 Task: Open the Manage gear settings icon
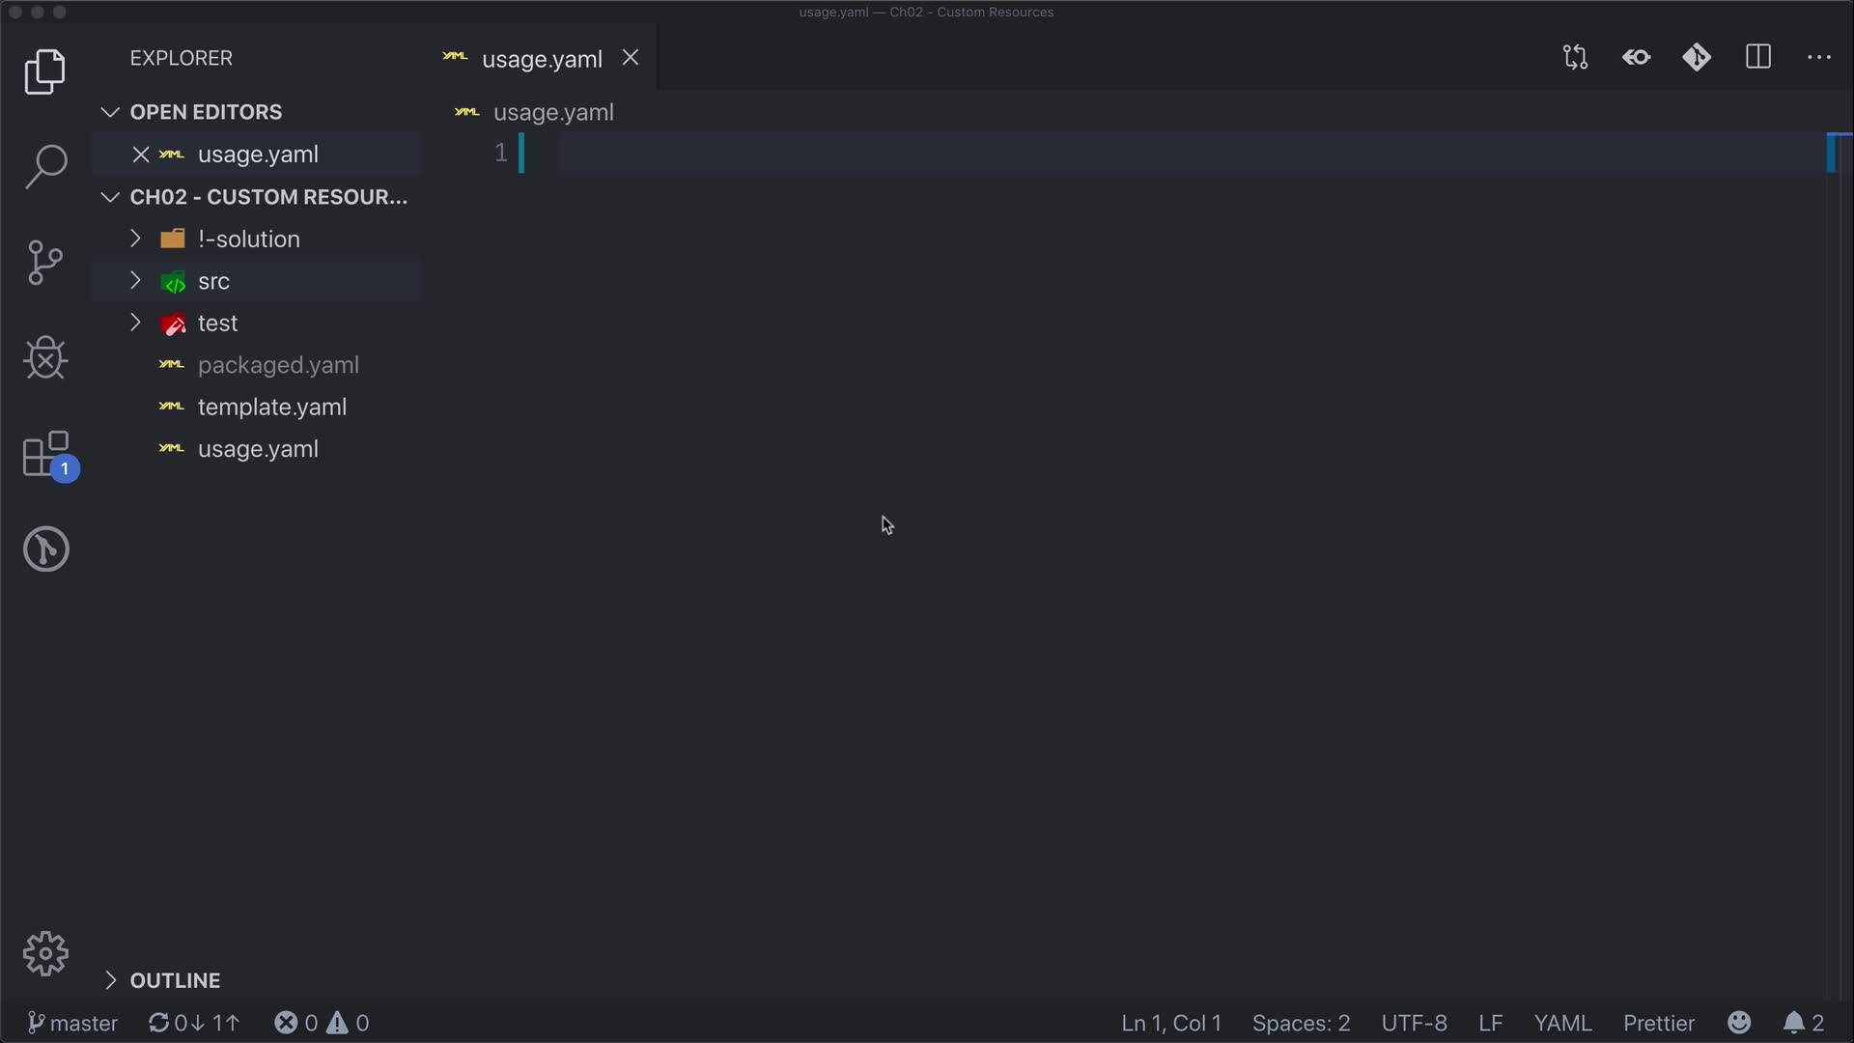tap(45, 954)
